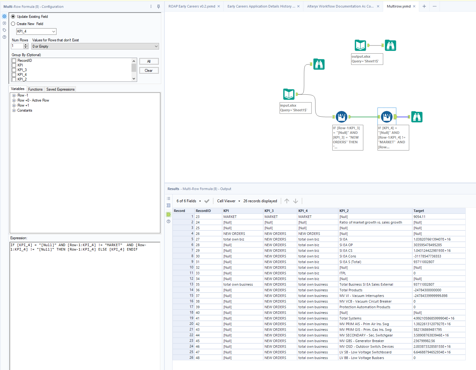The width and height of the screenshot is (476, 370).
Task: Click the All button for Group By selection
Action: 149,61
